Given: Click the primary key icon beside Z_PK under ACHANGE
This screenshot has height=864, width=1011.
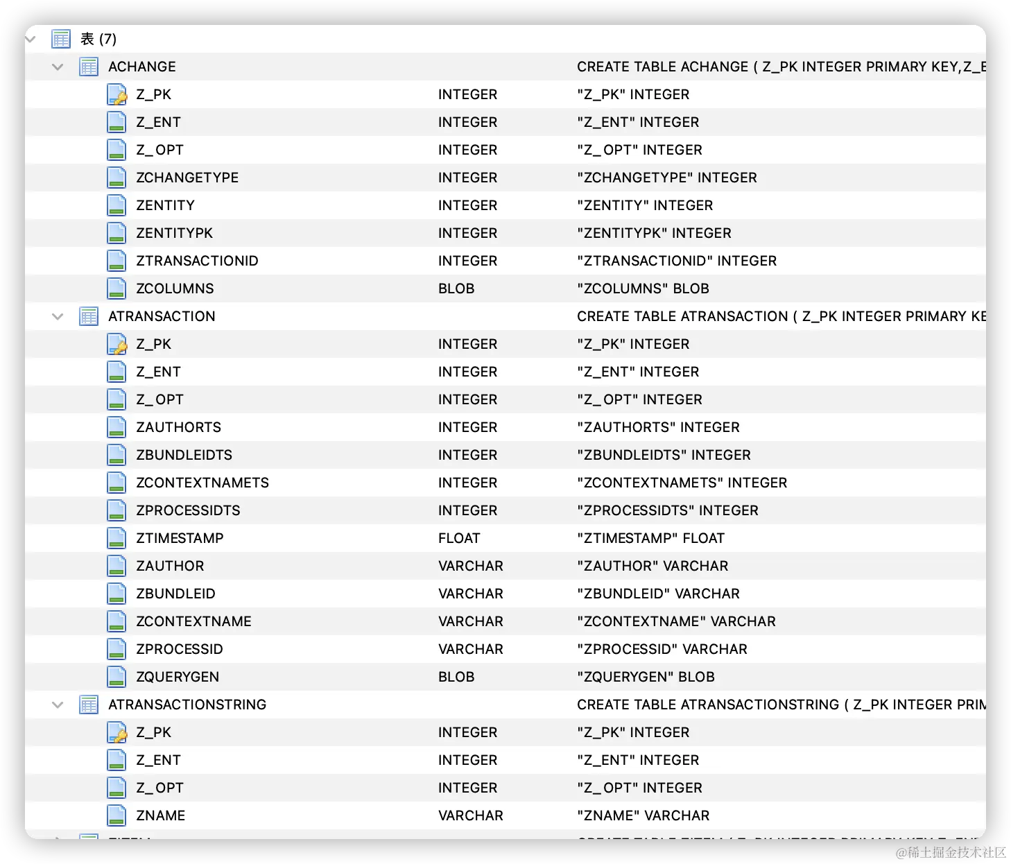Looking at the screenshot, I should click(x=116, y=94).
